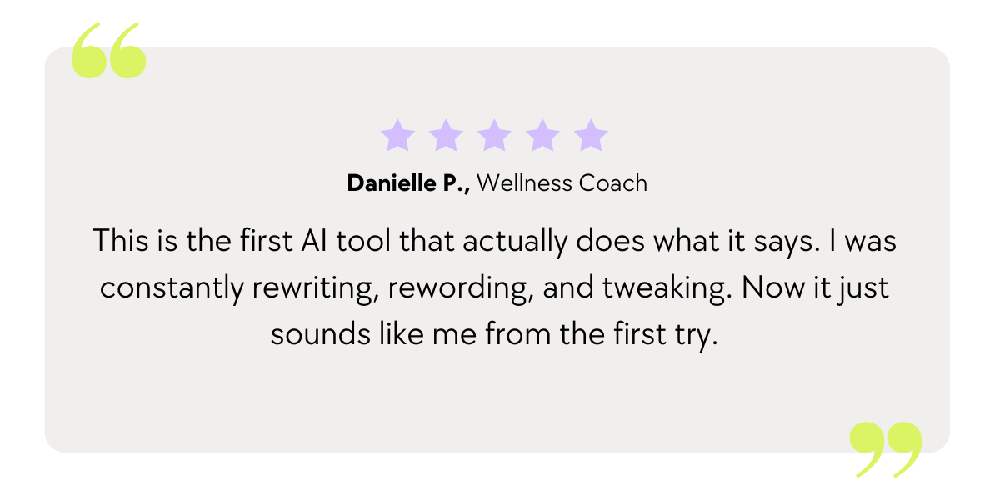Click the fourth purple rating star
The image size is (1000, 500).
coord(542,135)
